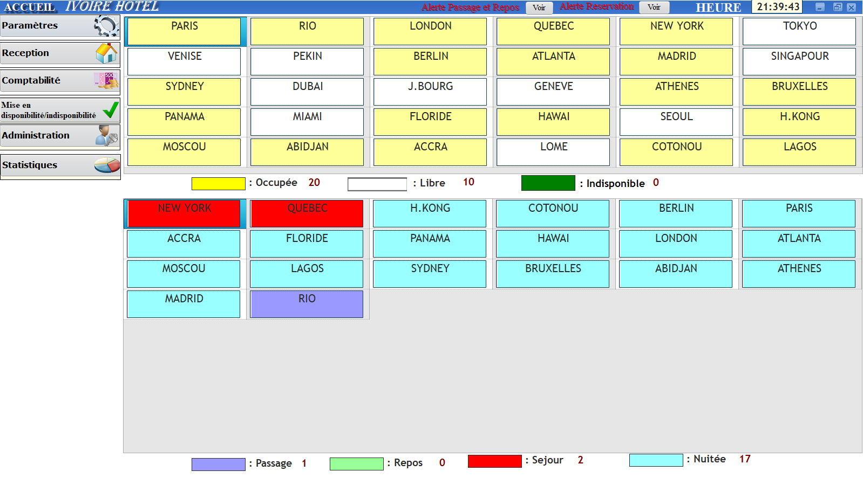The image size is (863, 485).
Task: Click the green Indisponible legend swatch
Action: click(x=548, y=183)
